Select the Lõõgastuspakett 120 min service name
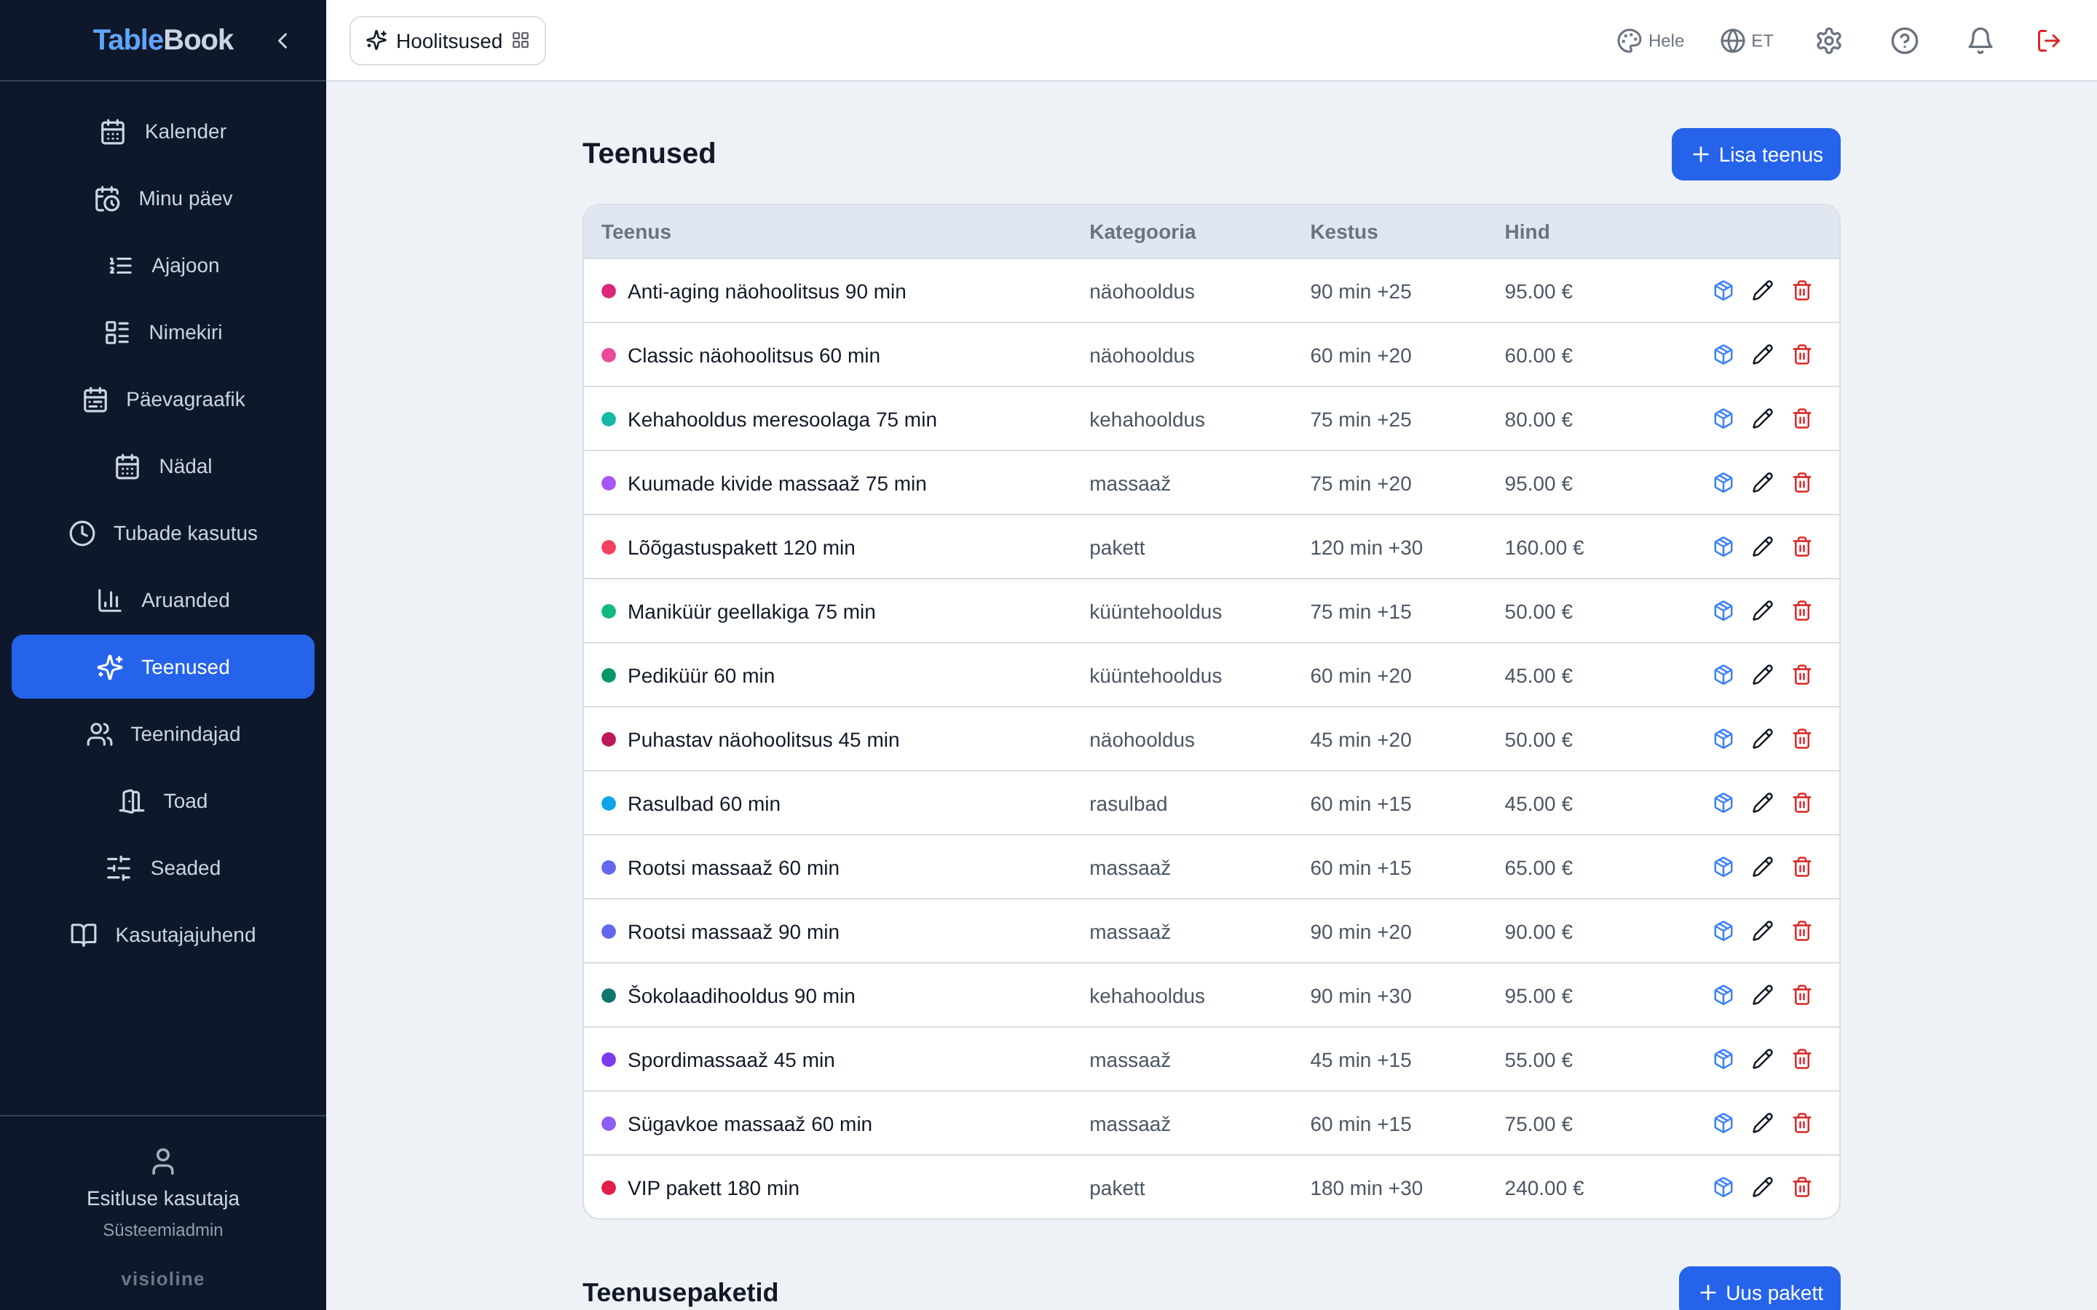 (741, 547)
